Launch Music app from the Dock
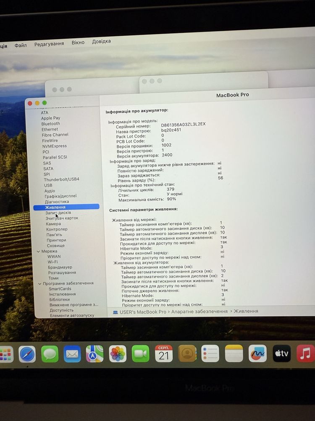The height and width of the screenshot is (421, 315). coord(306,353)
